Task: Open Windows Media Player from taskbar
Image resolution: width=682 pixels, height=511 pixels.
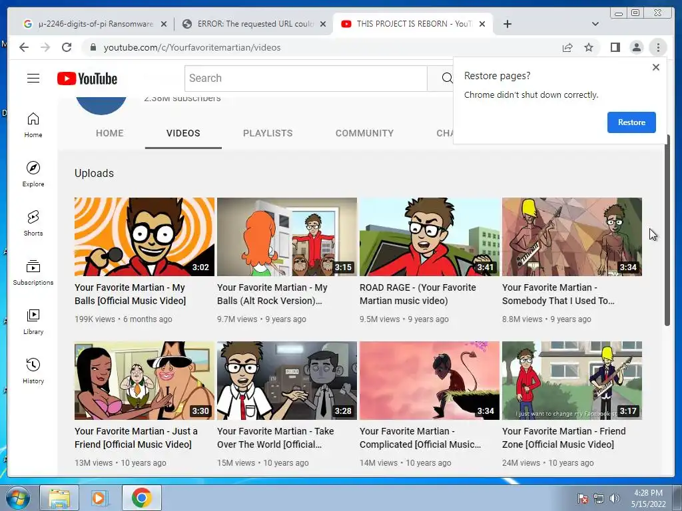Action: point(100,498)
